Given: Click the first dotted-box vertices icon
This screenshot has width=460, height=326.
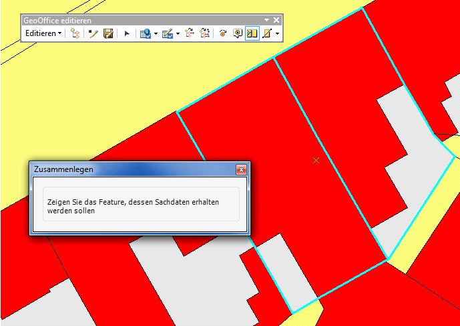Looking at the screenshot, I should (190, 33).
